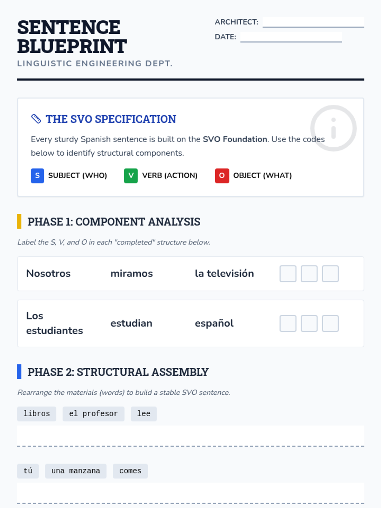Check the middle box for Nosotros sentence
Screen dimensions: 381x508
pyautogui.click(x=309, y=274)
